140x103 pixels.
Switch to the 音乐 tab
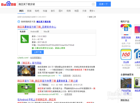point(53,11)
